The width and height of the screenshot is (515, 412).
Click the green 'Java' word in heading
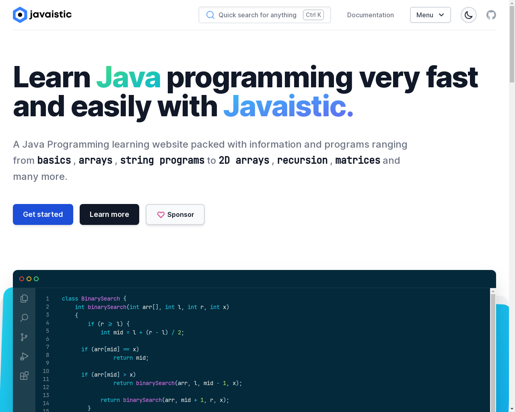(128, 77)
